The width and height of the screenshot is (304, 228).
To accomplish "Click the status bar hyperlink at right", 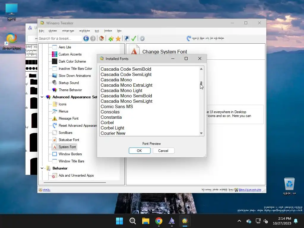I will [250, 190].
